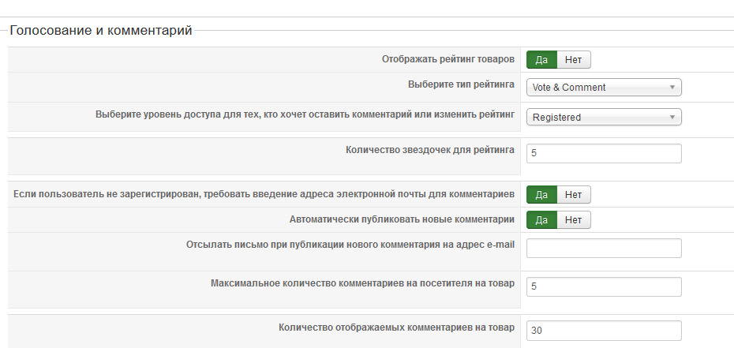This screenshot has width=734, height=348.
Task: Set 'Отображать рейтинг товаров' to Нет
Action: click(574, 60)
